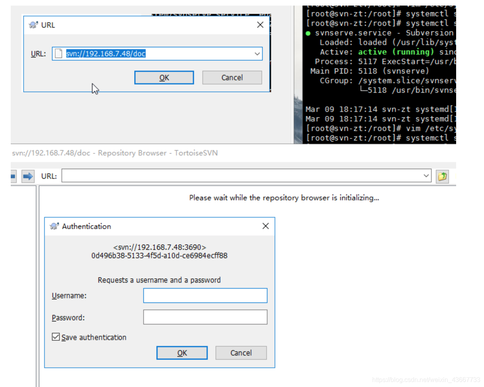Viewport: 484px width, 387px height.
Task: Click the forward arrow in Repository Browser
Action: click(28, 176)
